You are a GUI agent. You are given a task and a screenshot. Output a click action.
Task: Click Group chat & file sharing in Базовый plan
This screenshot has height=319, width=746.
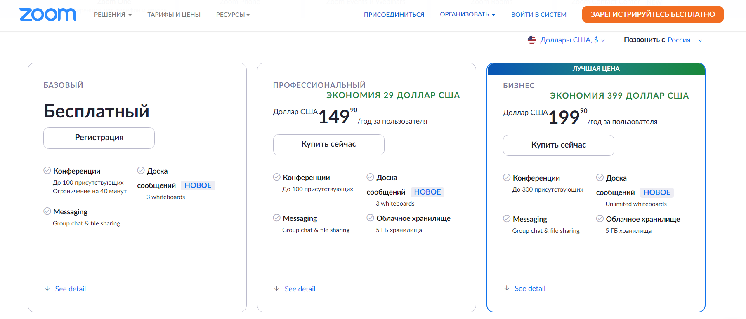(x=86, y=223)
